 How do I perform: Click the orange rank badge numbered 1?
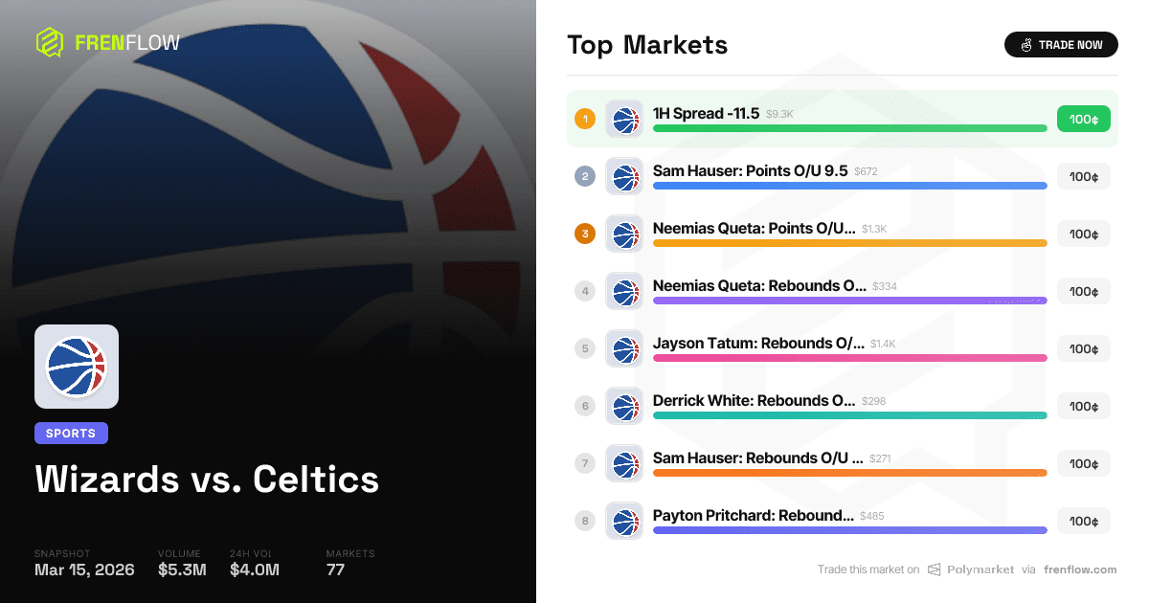point(585,119)
